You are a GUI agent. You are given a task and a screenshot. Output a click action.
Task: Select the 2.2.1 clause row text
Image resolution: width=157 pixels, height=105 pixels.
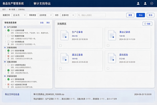[18, 56]
